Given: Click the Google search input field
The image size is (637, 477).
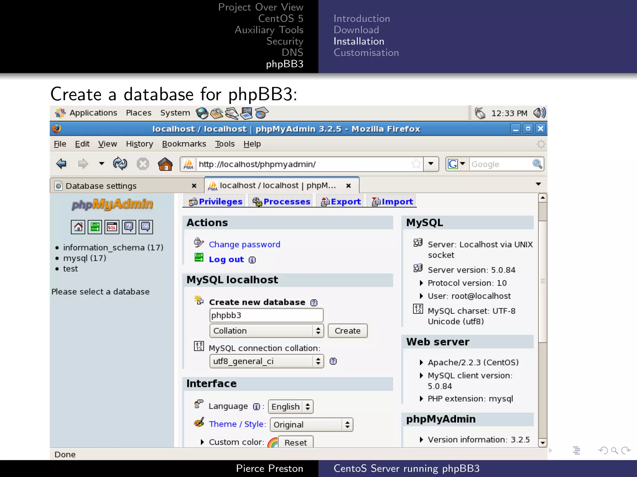Looking at the screenshot, I should click(501, 164).
